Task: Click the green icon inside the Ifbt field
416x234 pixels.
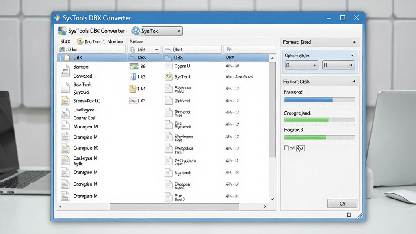Action: (x=62, y=49)
